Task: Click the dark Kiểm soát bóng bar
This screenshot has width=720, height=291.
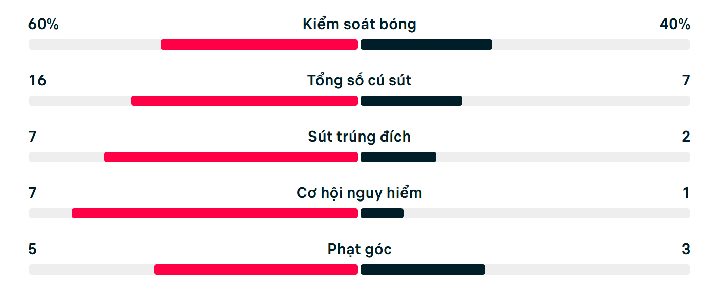Action: (426, 44)
